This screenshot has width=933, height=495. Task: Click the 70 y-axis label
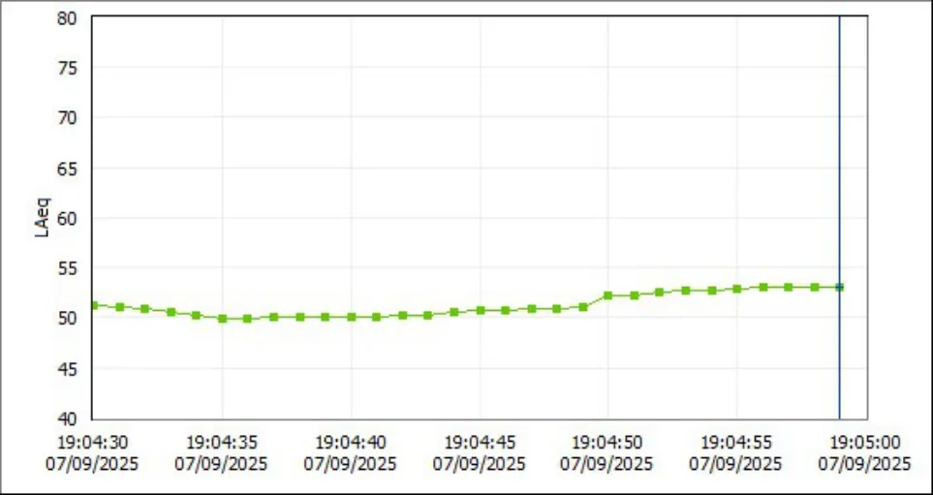(67, 118)
